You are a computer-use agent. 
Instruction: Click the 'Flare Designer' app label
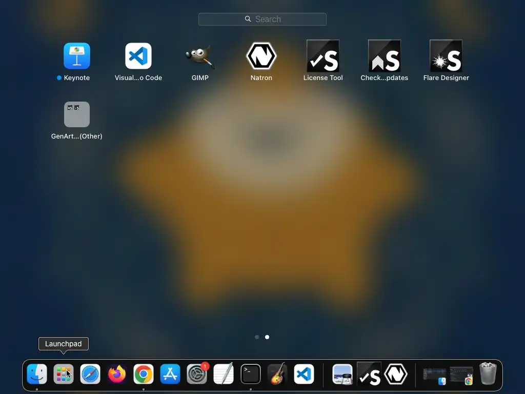[x=446, y=78]
